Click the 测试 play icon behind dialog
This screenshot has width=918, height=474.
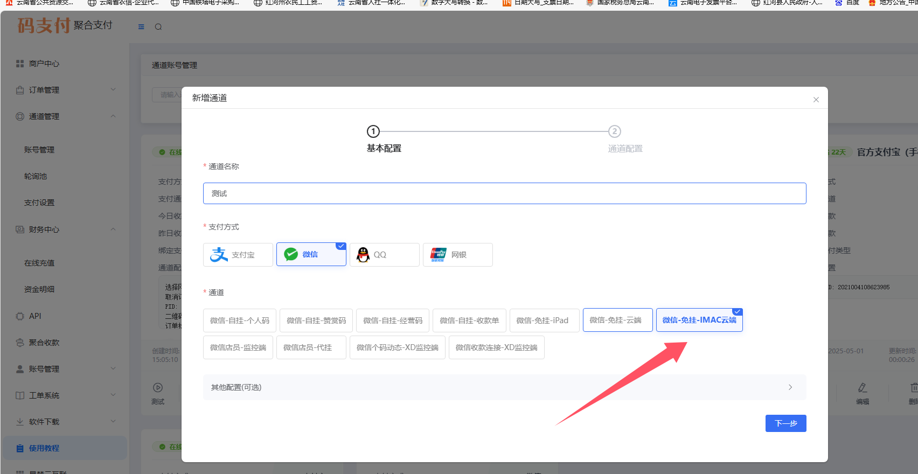click(158, 387)
